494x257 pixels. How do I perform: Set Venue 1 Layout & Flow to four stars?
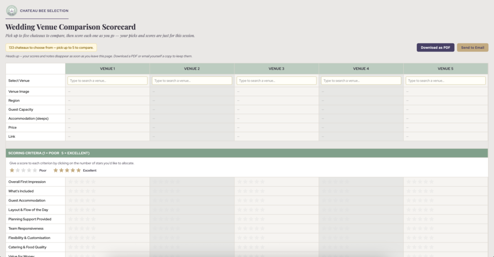(88, 210)
